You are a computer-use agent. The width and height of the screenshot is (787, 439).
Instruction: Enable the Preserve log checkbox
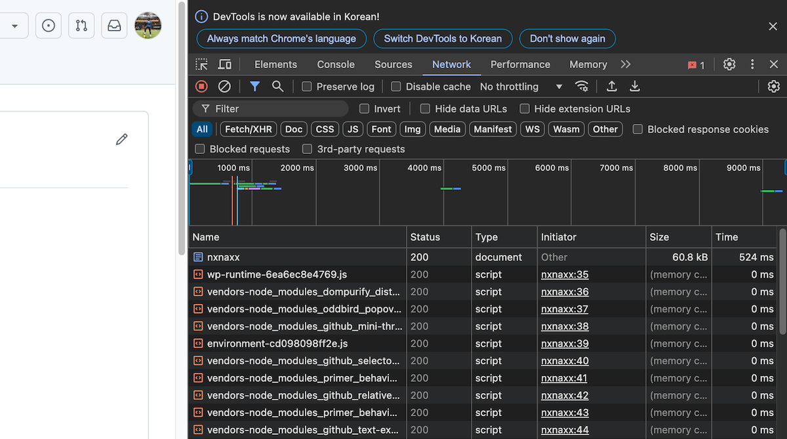[x=307, y=86]
